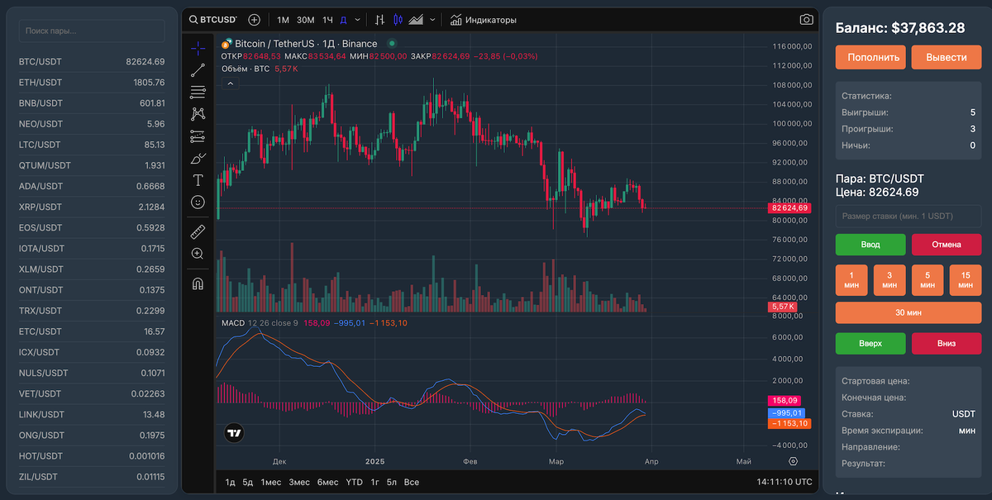992x500 pixels.
Task: Select the LINK/USDT pair row
Action: pyautogui.click(x=92, y=414)
